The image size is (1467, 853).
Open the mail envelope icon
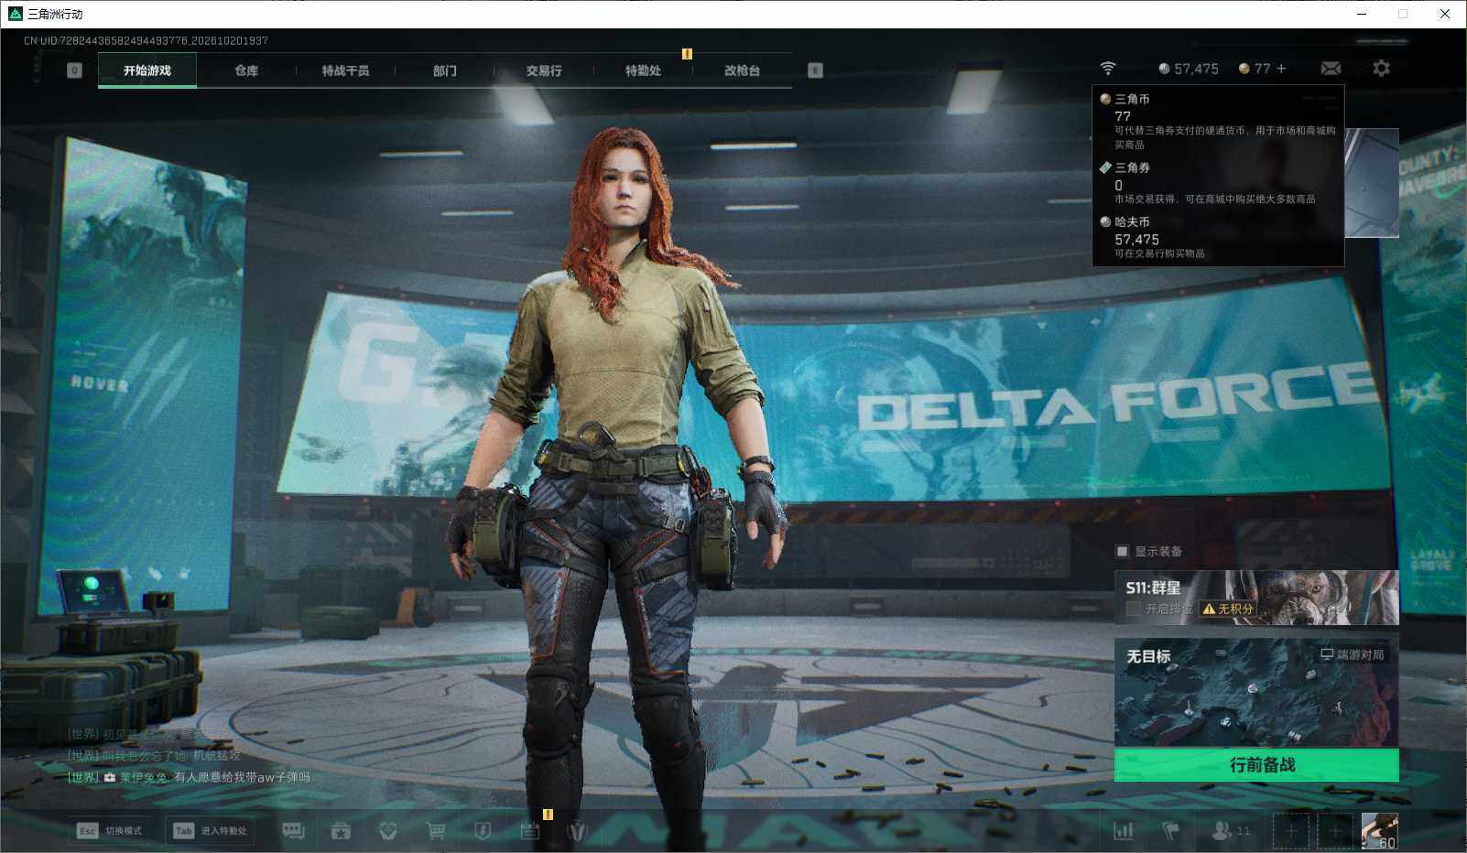pos(1331,69)
